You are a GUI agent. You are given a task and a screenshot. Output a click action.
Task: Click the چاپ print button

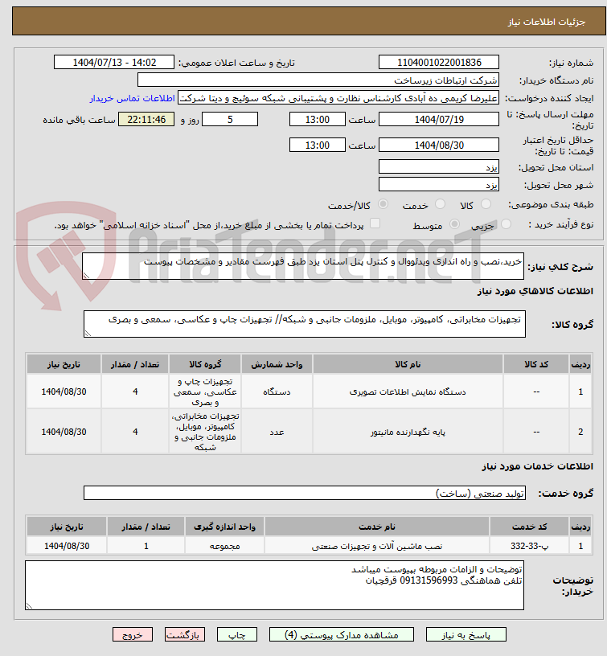click(x=237, y=634)
